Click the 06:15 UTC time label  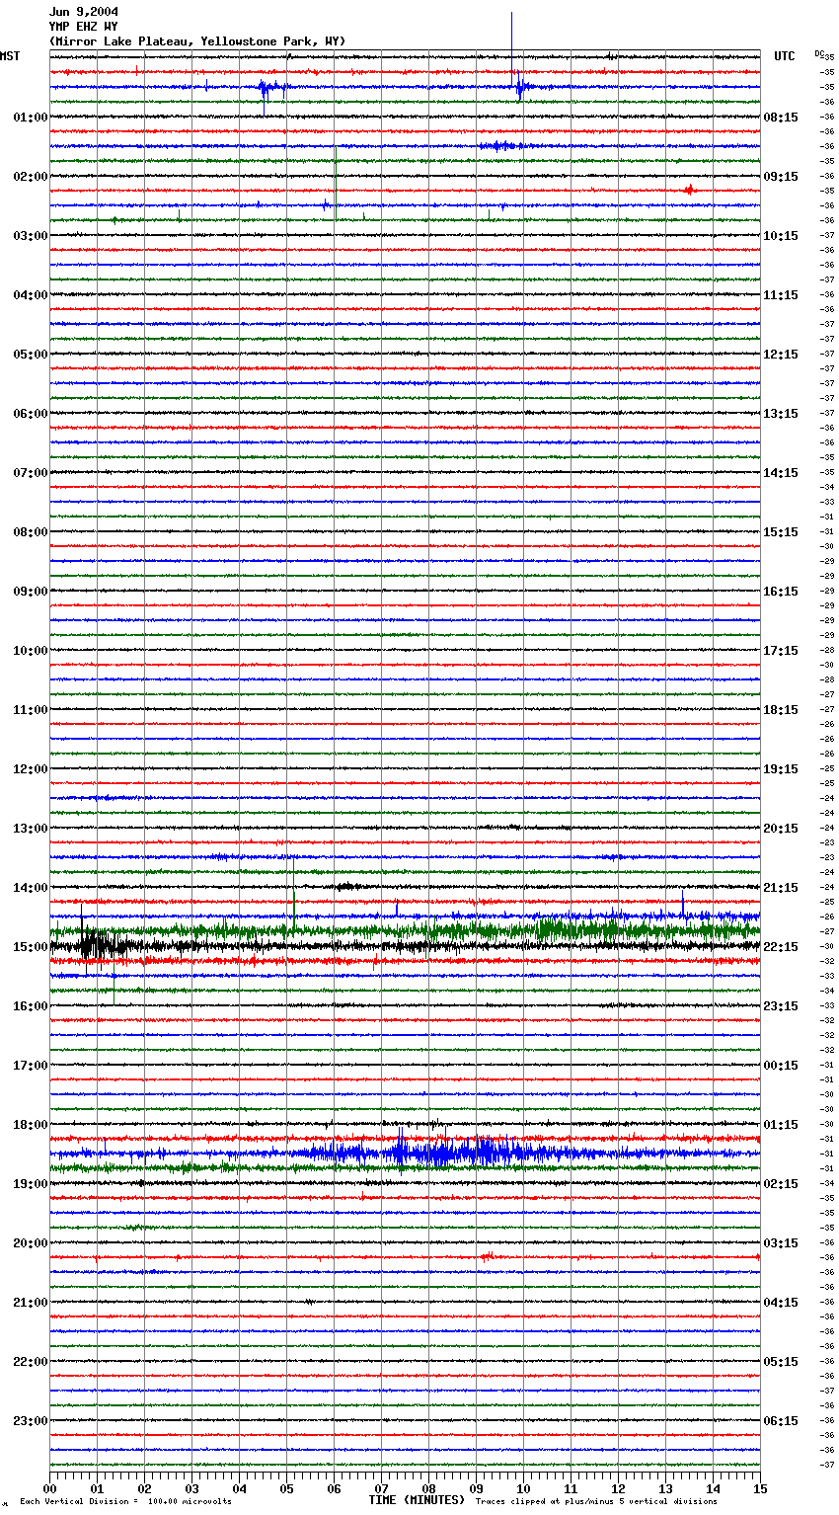click(x=781, y=1421)
